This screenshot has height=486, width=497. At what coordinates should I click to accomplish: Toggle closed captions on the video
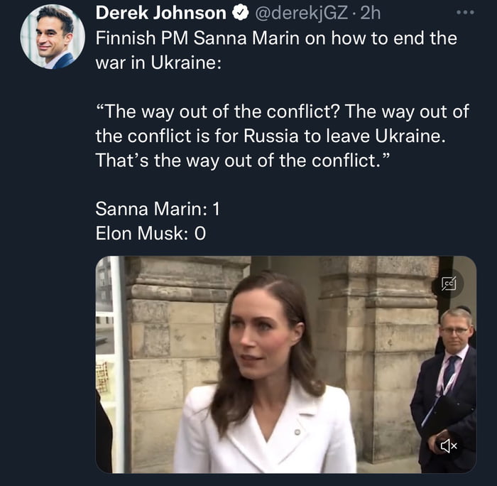click(x=449, y=283)
